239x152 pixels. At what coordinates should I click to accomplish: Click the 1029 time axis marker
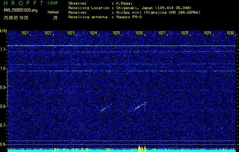click(x=207, y=33)
